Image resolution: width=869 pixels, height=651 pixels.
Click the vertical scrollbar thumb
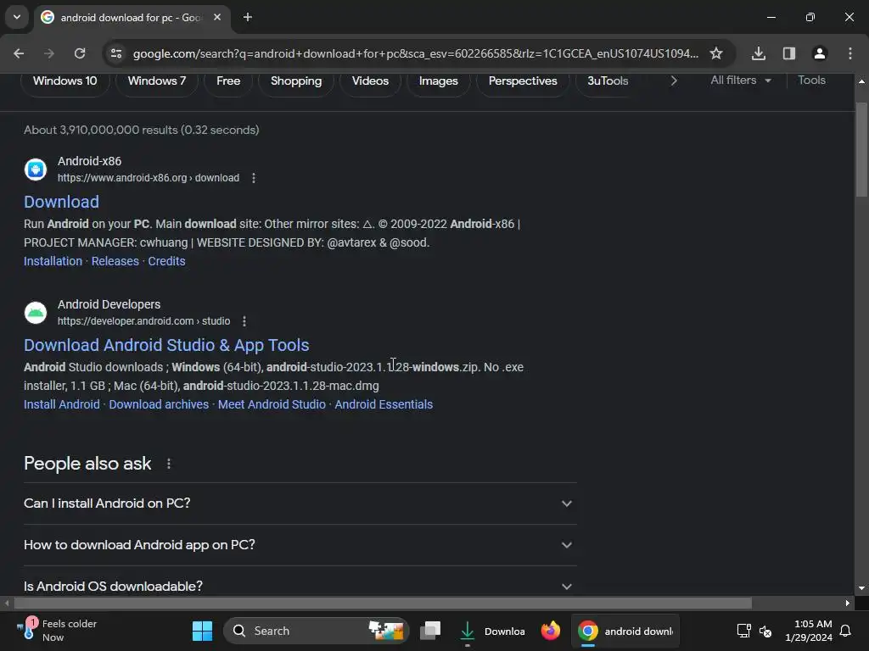click(861, 149)
